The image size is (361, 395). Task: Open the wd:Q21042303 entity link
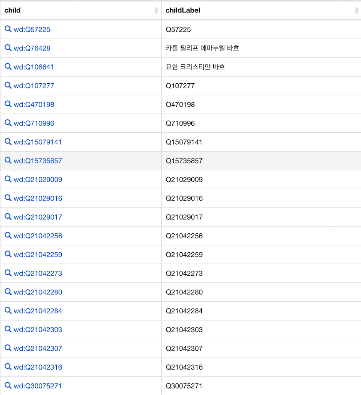click(x=38, y=330)
